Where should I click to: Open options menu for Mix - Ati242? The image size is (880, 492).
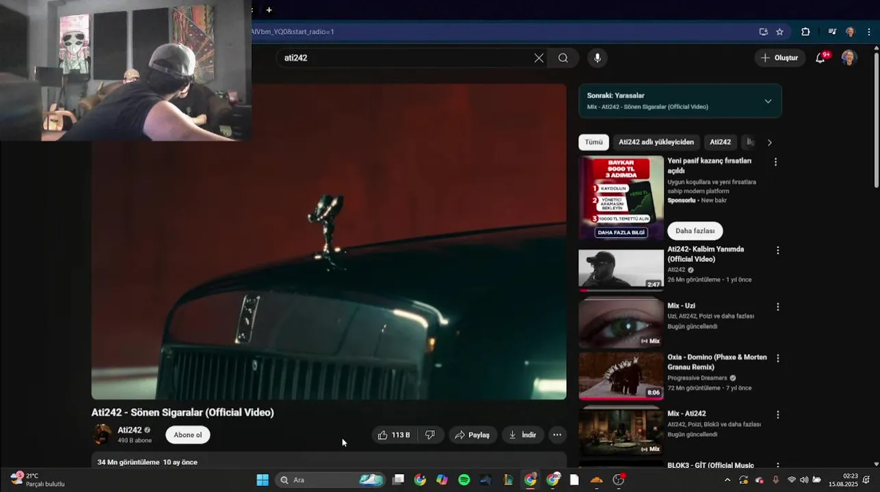pos(777,415)
